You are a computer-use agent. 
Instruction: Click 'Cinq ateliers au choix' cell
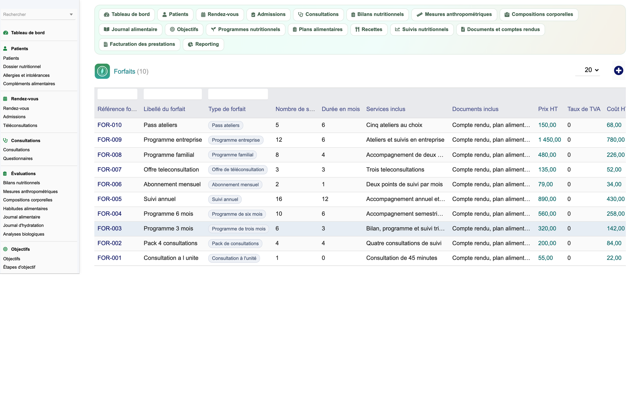pos(394,125)
